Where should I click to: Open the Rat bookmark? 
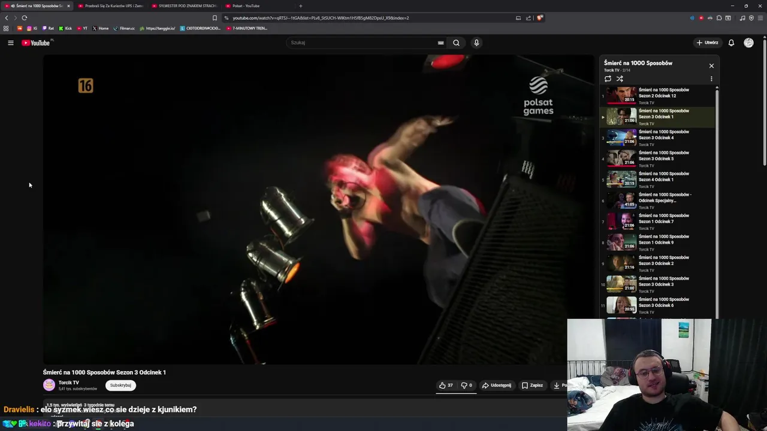(x=49, y=28)
